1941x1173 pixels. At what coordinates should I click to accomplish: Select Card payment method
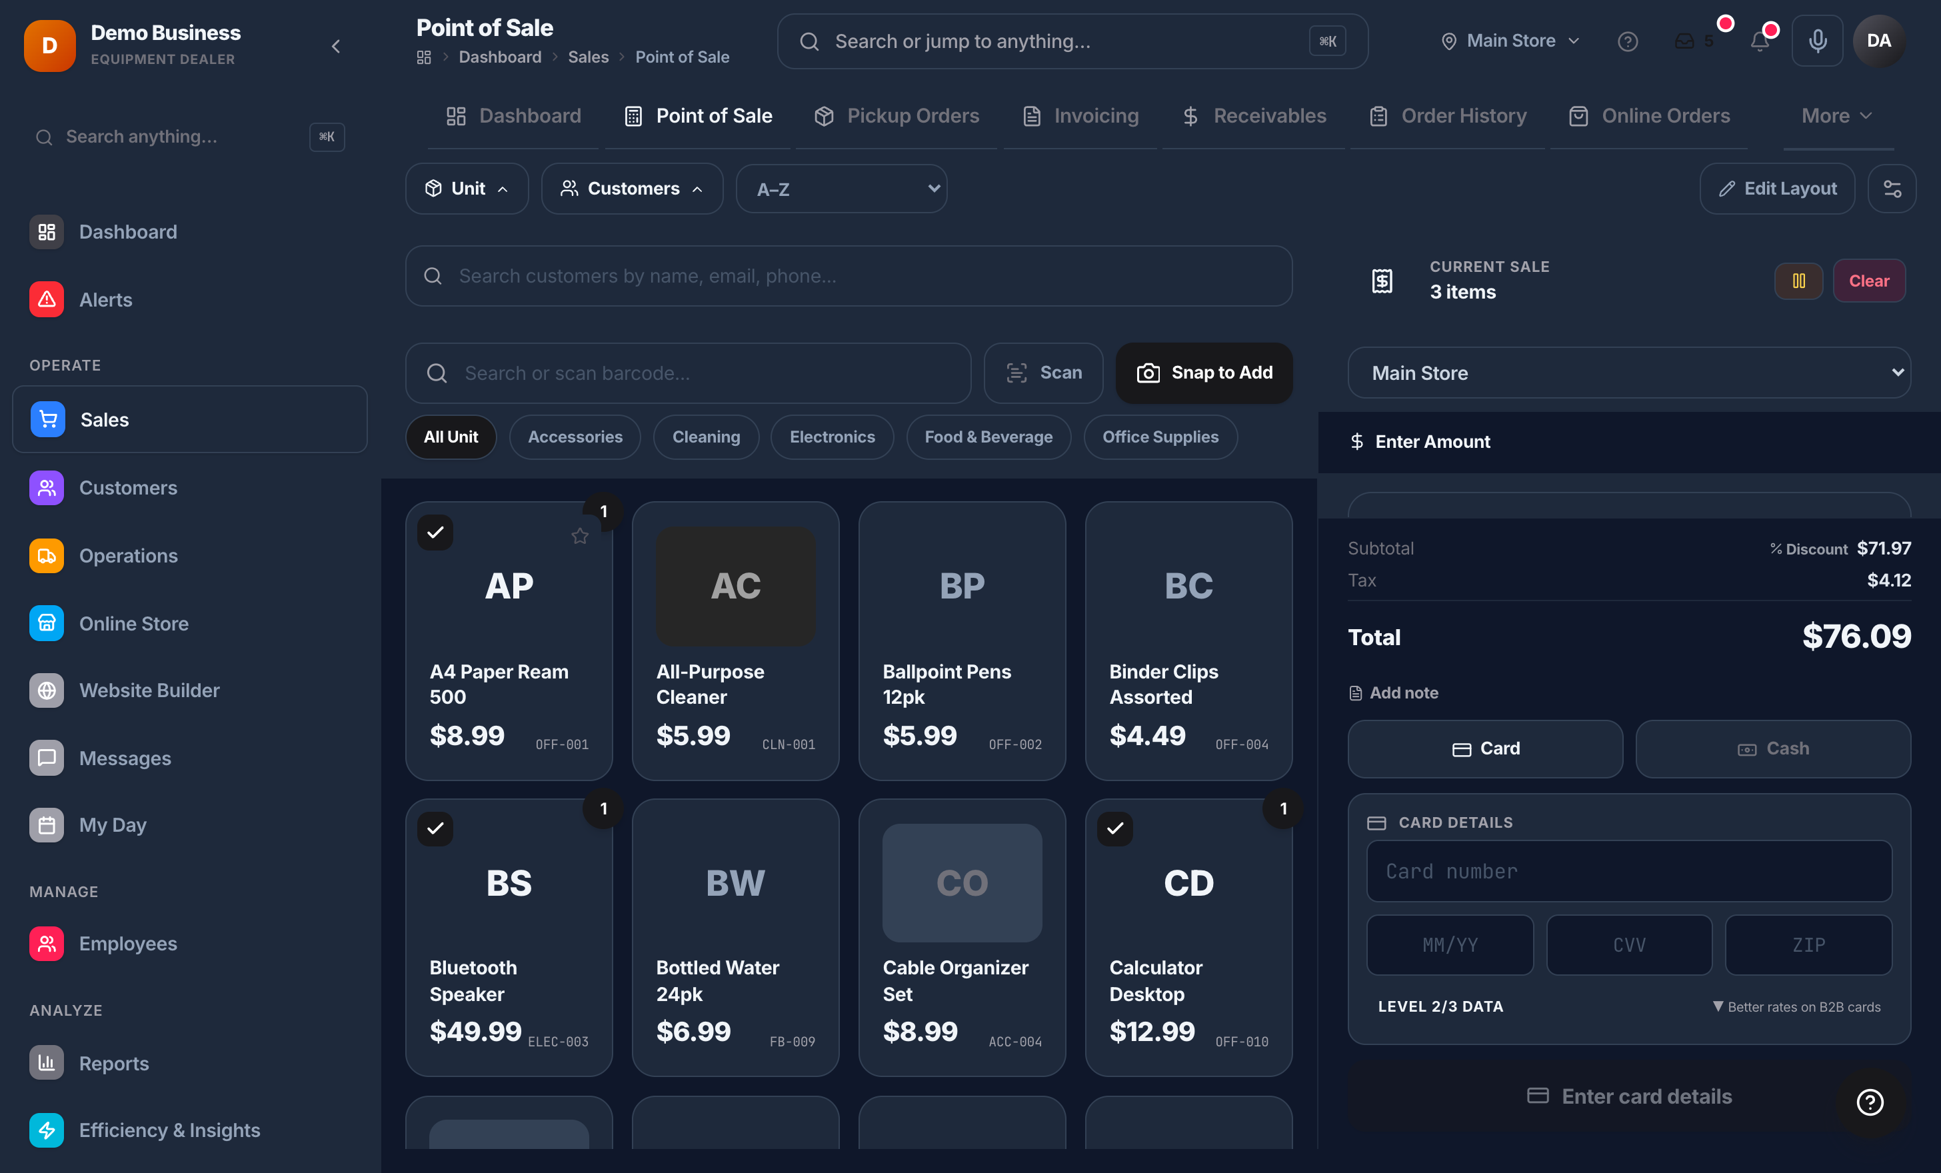1485,748
